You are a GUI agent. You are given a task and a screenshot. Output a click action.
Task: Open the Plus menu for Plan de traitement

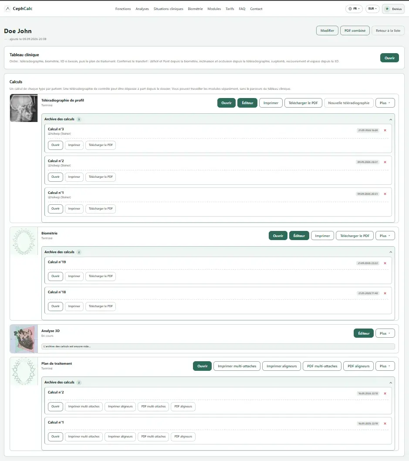coord(385,366)
